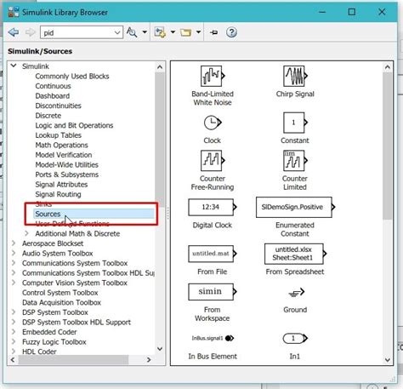This screenshot has width=403, height=389.
Task: Click blocks pane scroll down arrow
Action: click(x=388, y=360)
